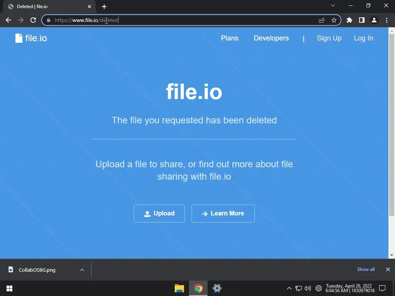Open the taskbar date and time
Viewport: 395px width, 296px height.
coord(349,288)
